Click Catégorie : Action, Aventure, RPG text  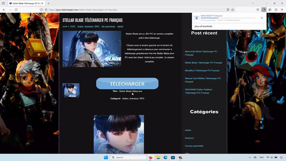127,98
